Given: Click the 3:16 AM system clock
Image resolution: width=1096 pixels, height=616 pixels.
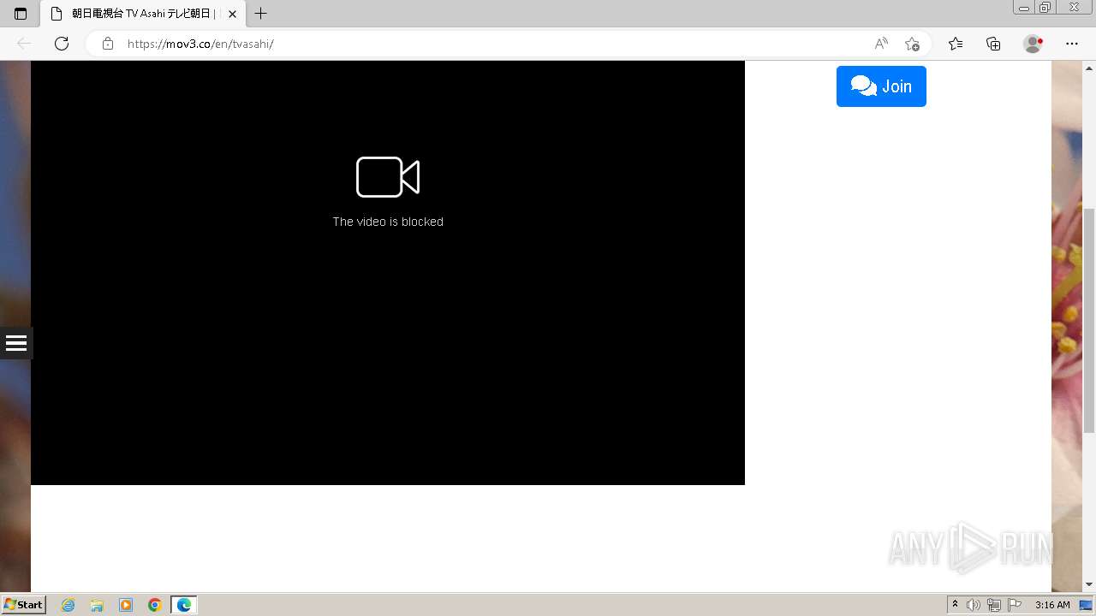Looking at the screenshot, I should [1052, 605].
